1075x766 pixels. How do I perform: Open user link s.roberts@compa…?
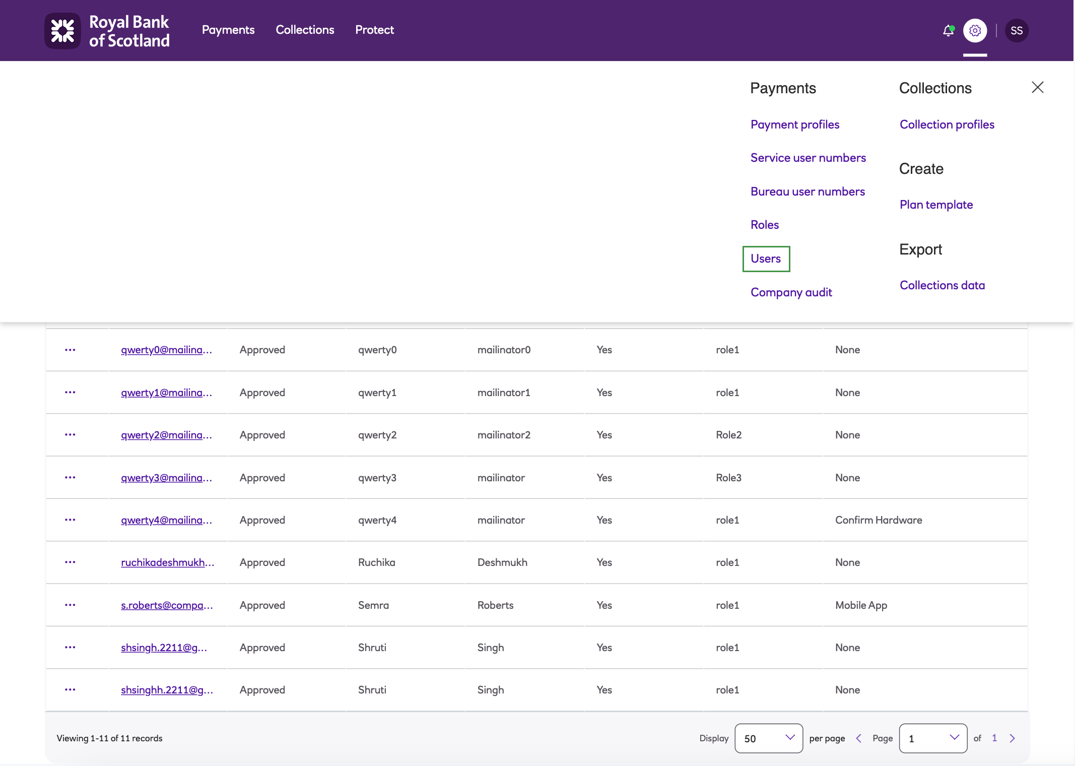coord(167,605)
